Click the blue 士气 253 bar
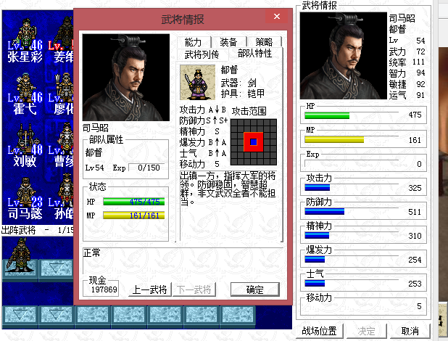This screenshot has height=341, width=448. click(315, 283)
